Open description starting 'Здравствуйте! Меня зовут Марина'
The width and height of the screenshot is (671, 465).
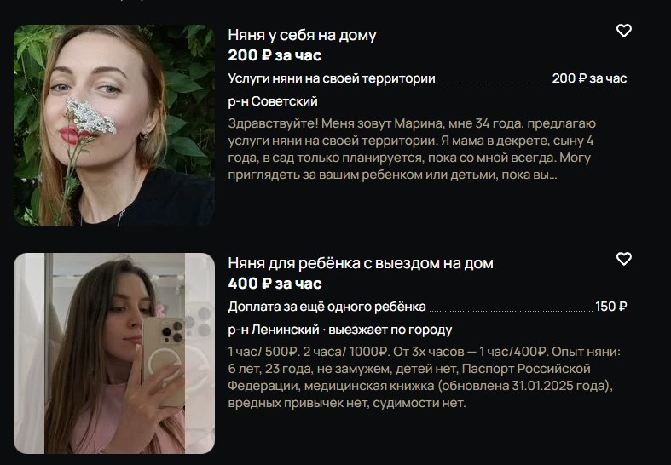[x=412, y=149]
